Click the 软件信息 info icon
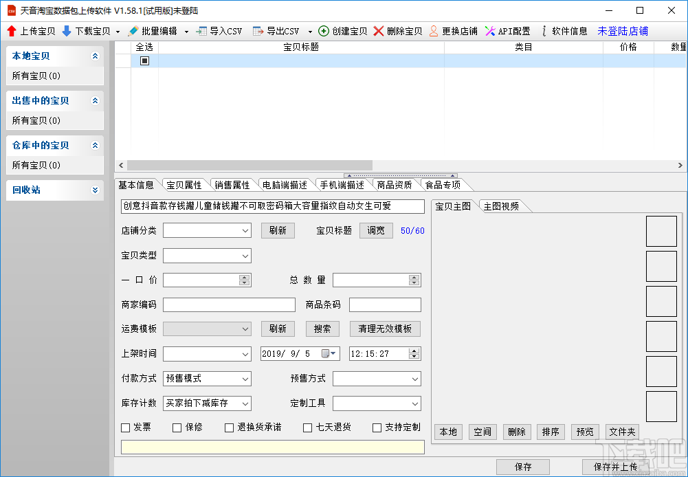The height and width of the screenshot is (477, 688). tap(544, 31)
